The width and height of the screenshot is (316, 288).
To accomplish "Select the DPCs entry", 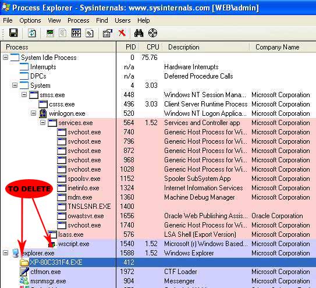I will (x=38, y=76).
